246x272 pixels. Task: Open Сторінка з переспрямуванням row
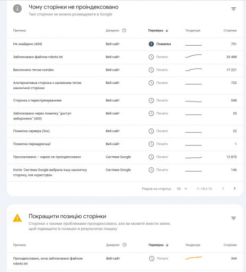tap(125, 100)
